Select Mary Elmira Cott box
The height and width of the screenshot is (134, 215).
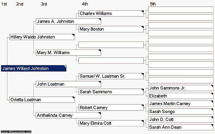pos(111,123)
